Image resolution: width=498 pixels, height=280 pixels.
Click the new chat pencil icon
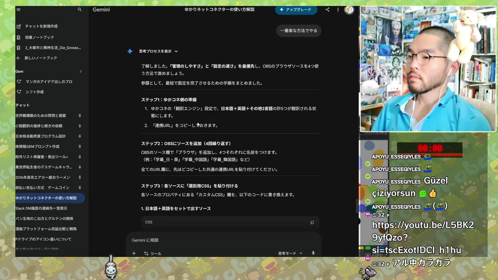click(x=18, y=26)
